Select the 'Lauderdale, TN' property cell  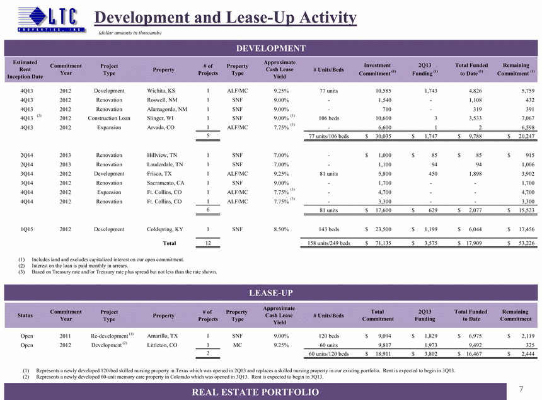point(165,165)
